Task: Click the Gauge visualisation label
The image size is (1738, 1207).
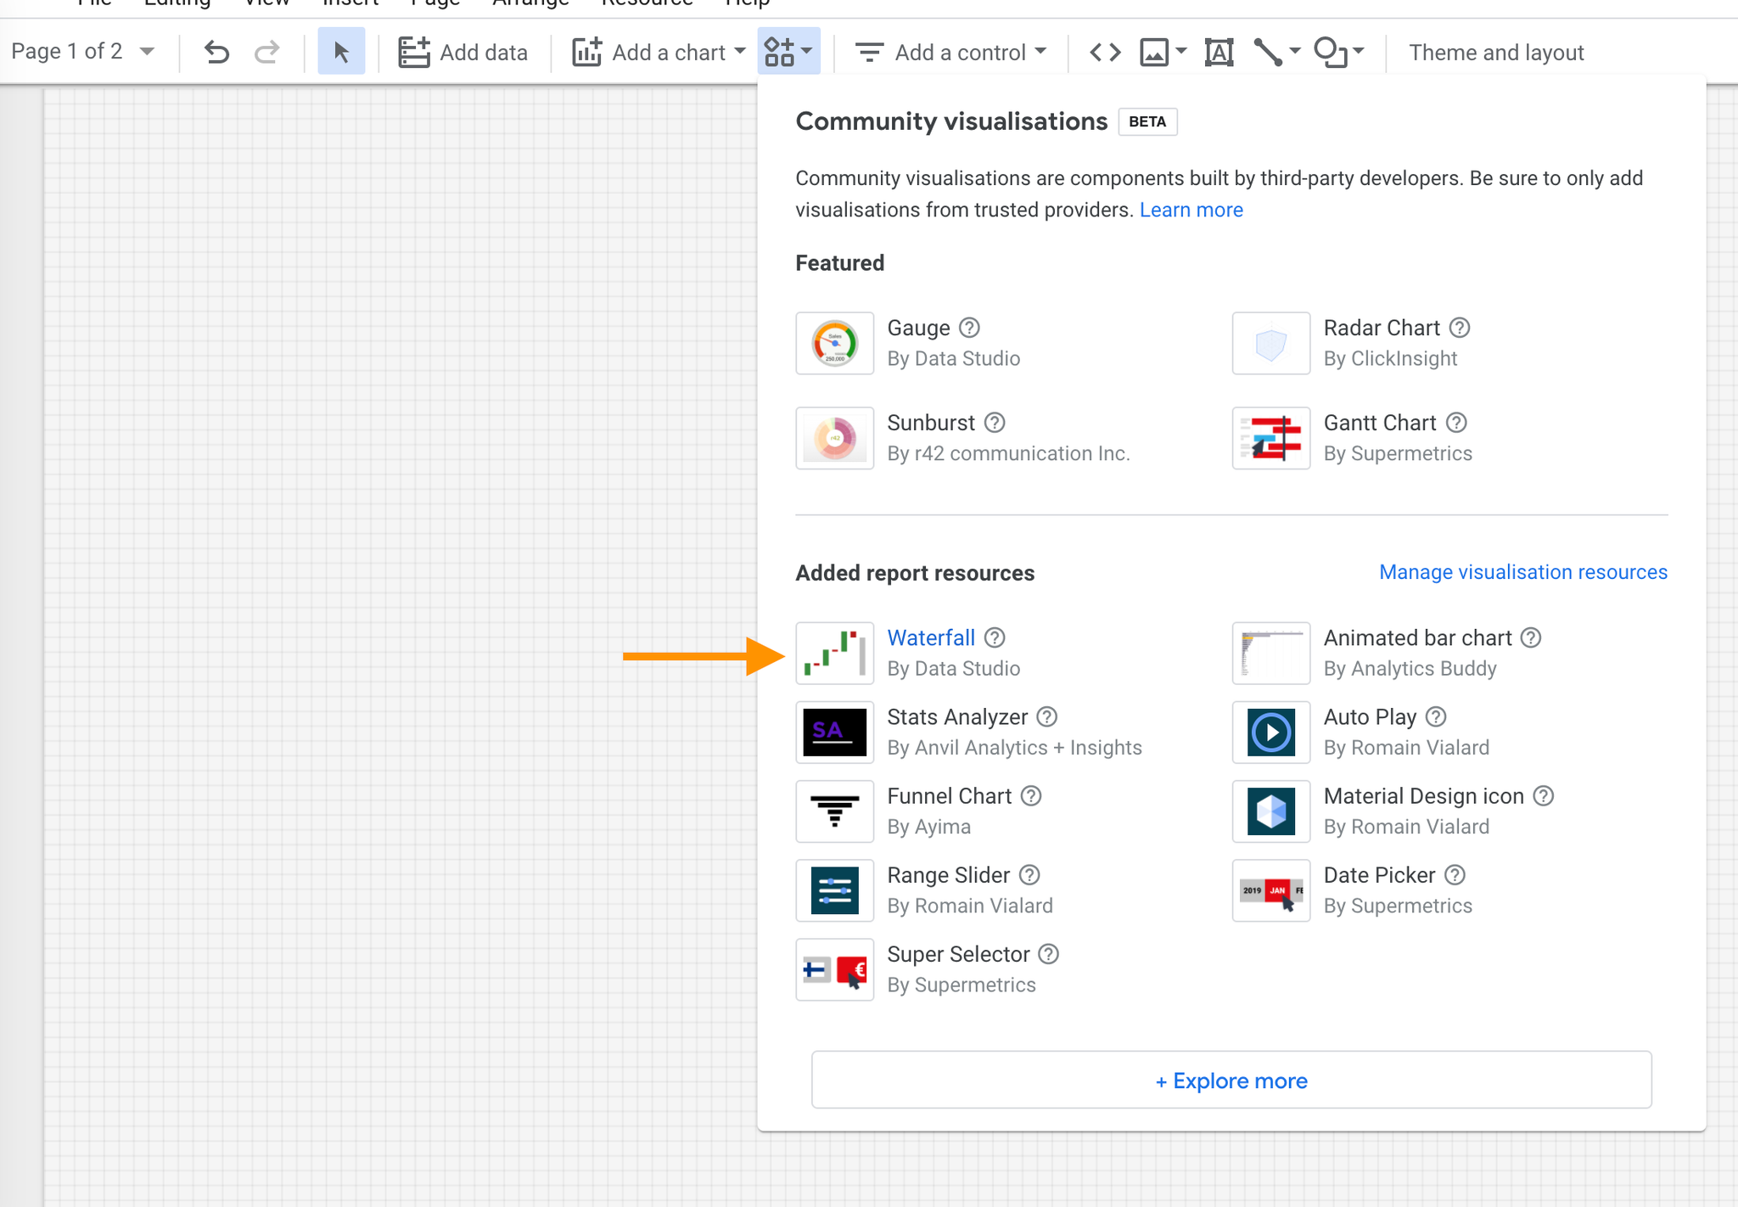Action: tap(918, 328)
